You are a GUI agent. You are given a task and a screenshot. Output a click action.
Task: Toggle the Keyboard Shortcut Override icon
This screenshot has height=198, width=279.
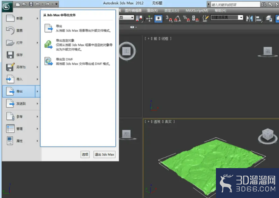[158, 19]
